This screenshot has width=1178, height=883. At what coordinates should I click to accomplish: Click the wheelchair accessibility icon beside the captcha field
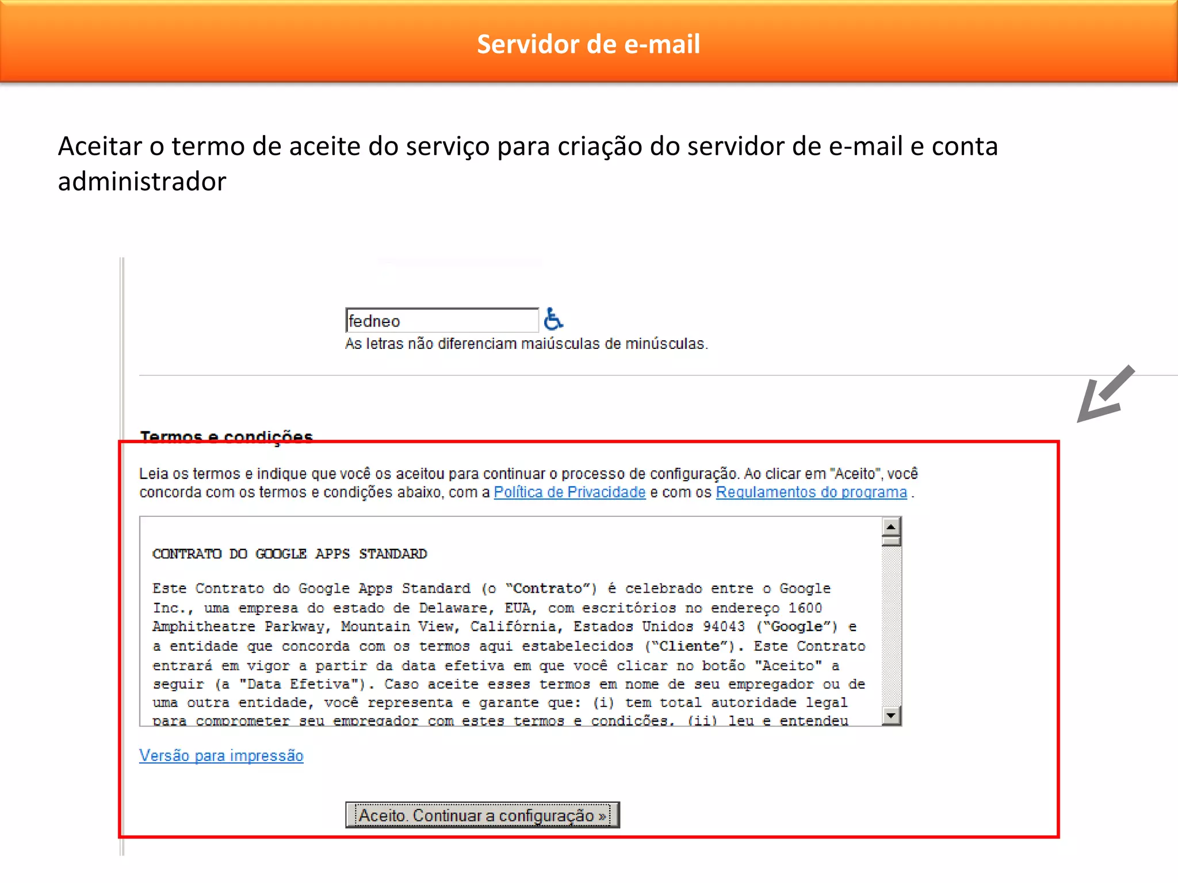(x=553, y=319)
